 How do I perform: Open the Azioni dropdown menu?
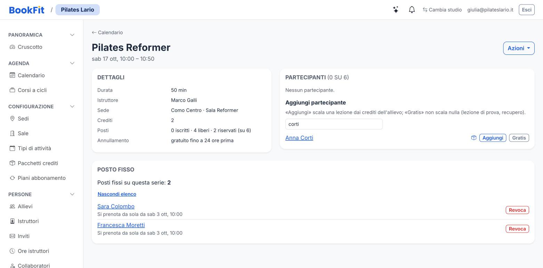coord(519,48)
